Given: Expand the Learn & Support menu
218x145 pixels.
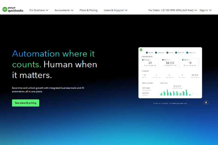Looking at the screenshot, I should [116, 10].
